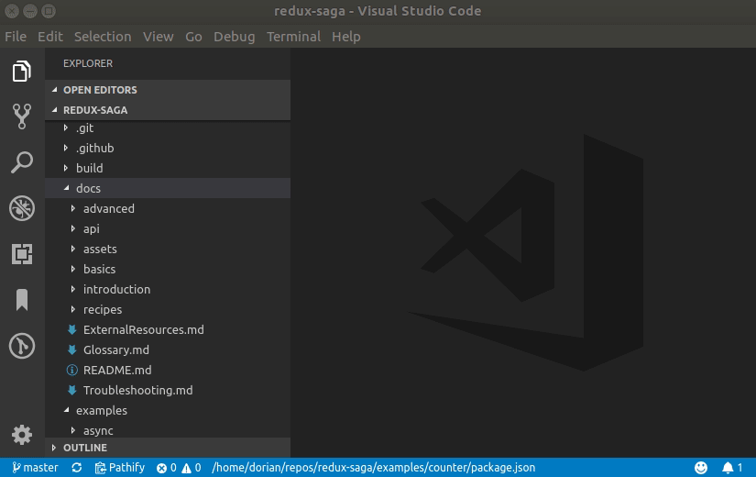Click the synchronize changes icon
Screen dimensions: 756x477
77,467
